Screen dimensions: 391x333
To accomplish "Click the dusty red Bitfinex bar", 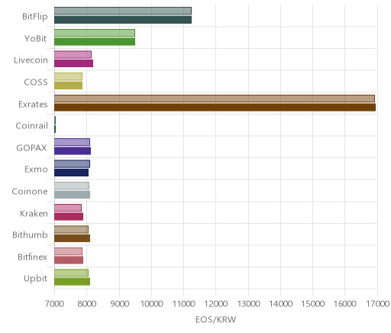I will tap(69, 260).
